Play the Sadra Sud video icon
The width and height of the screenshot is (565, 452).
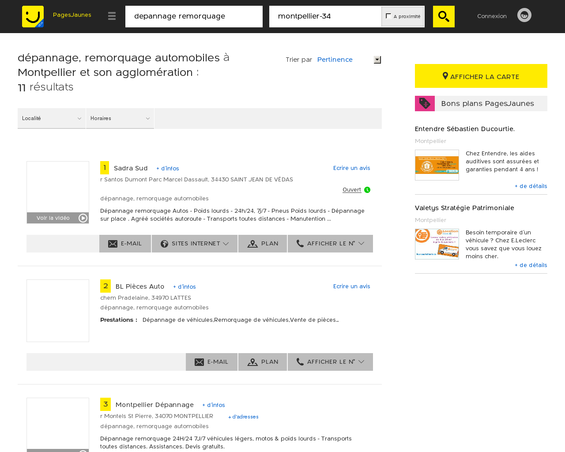pyautogui.click(x=83, y=218)
